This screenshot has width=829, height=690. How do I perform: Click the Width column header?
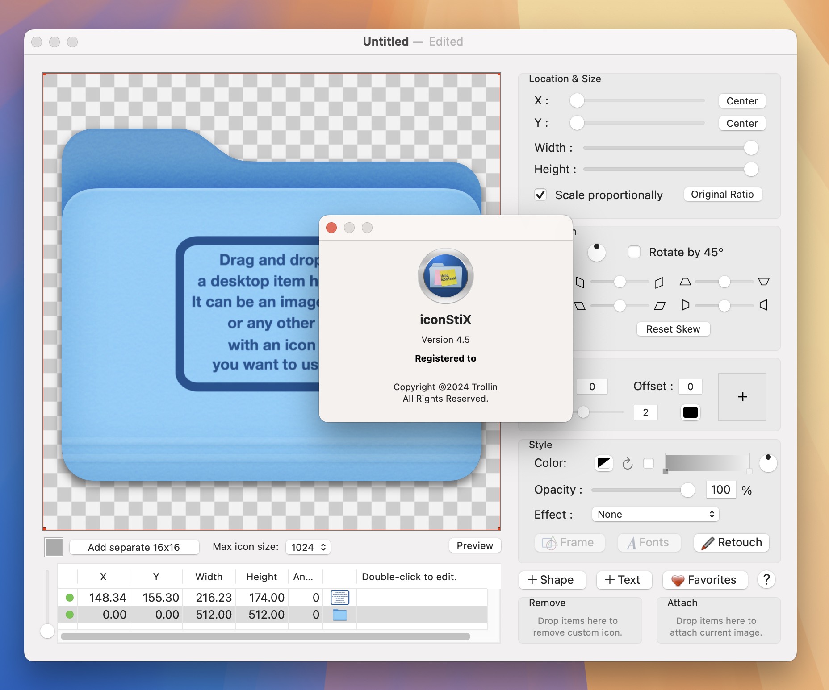tap(209, 577)
